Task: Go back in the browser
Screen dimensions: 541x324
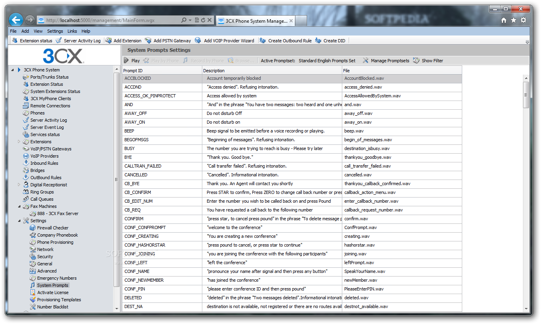Action: coord(16,20)
